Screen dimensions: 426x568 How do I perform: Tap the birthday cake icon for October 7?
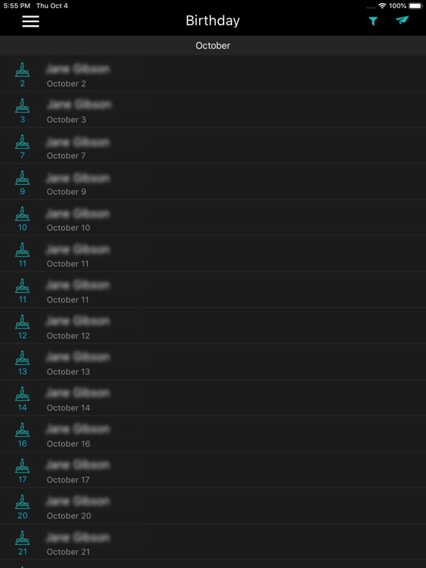point(22,142)
